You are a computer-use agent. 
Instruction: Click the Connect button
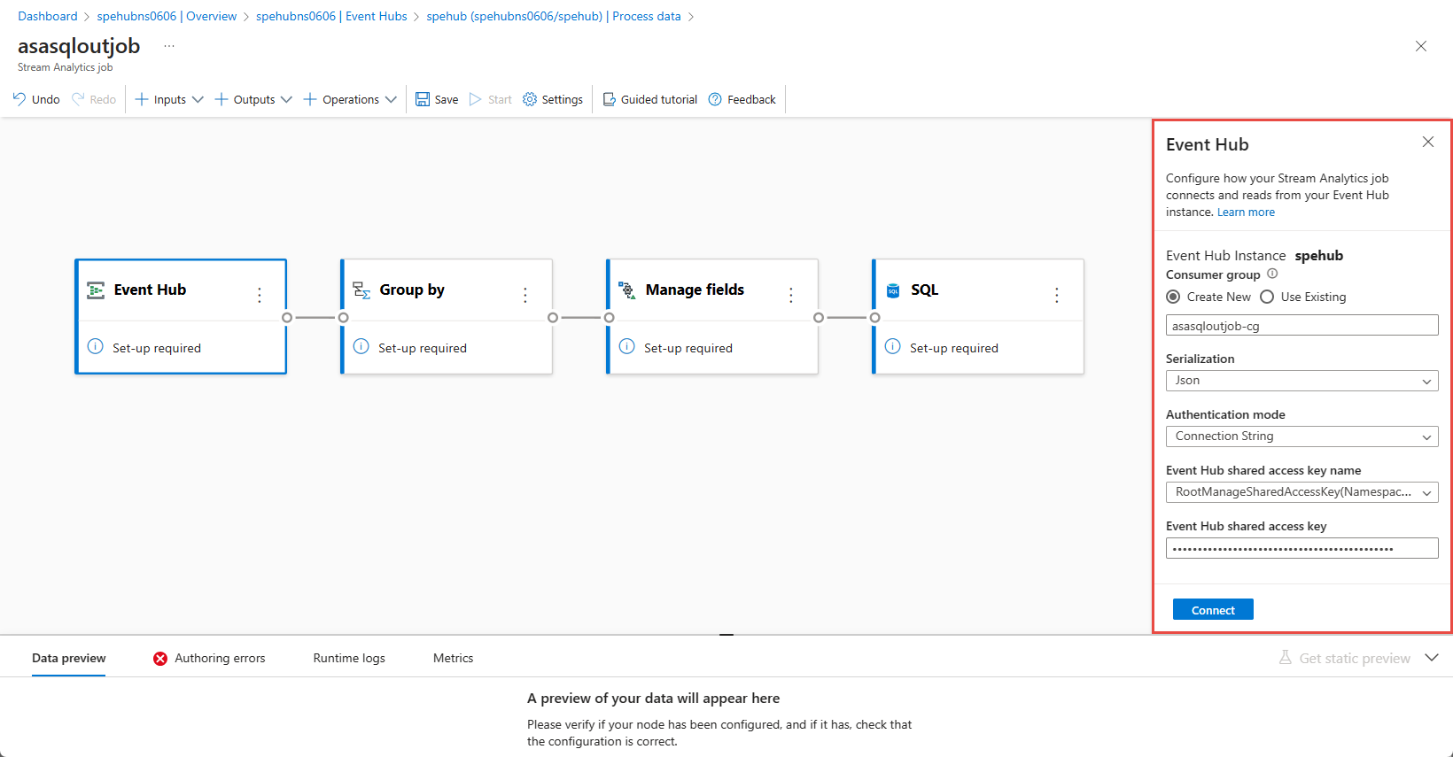(1213, 610)
